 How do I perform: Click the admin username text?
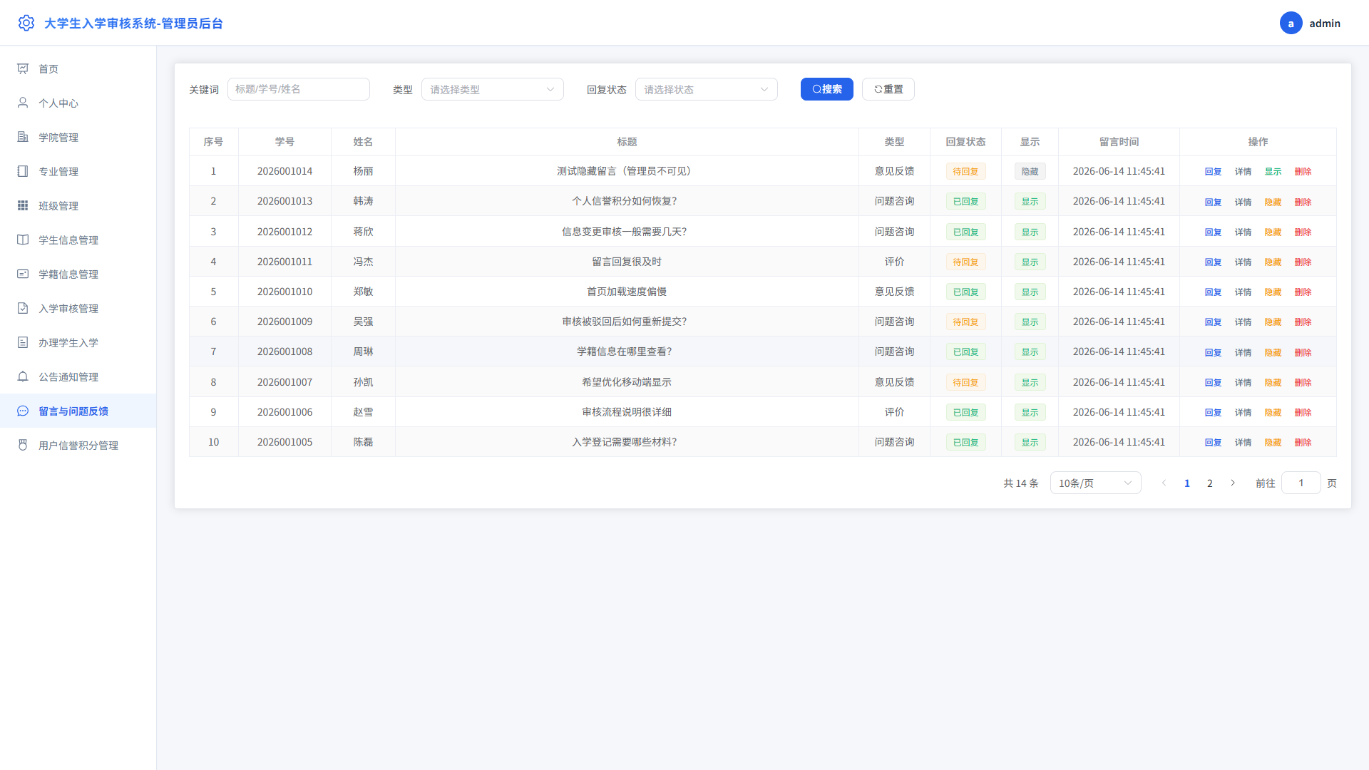[1325, 24]
